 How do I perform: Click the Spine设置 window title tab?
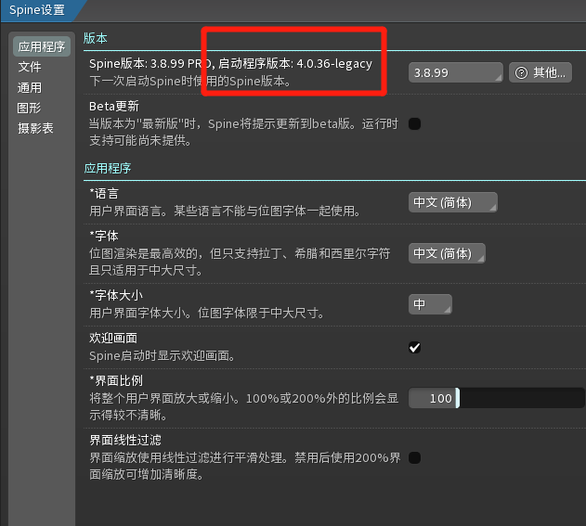click(x=37, y=10)
